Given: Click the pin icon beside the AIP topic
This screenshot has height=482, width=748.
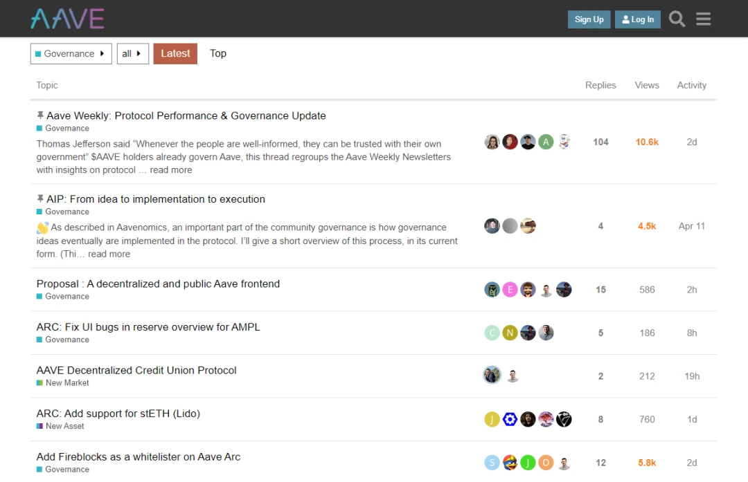Looking at the screenshot, I should [40, 198].
